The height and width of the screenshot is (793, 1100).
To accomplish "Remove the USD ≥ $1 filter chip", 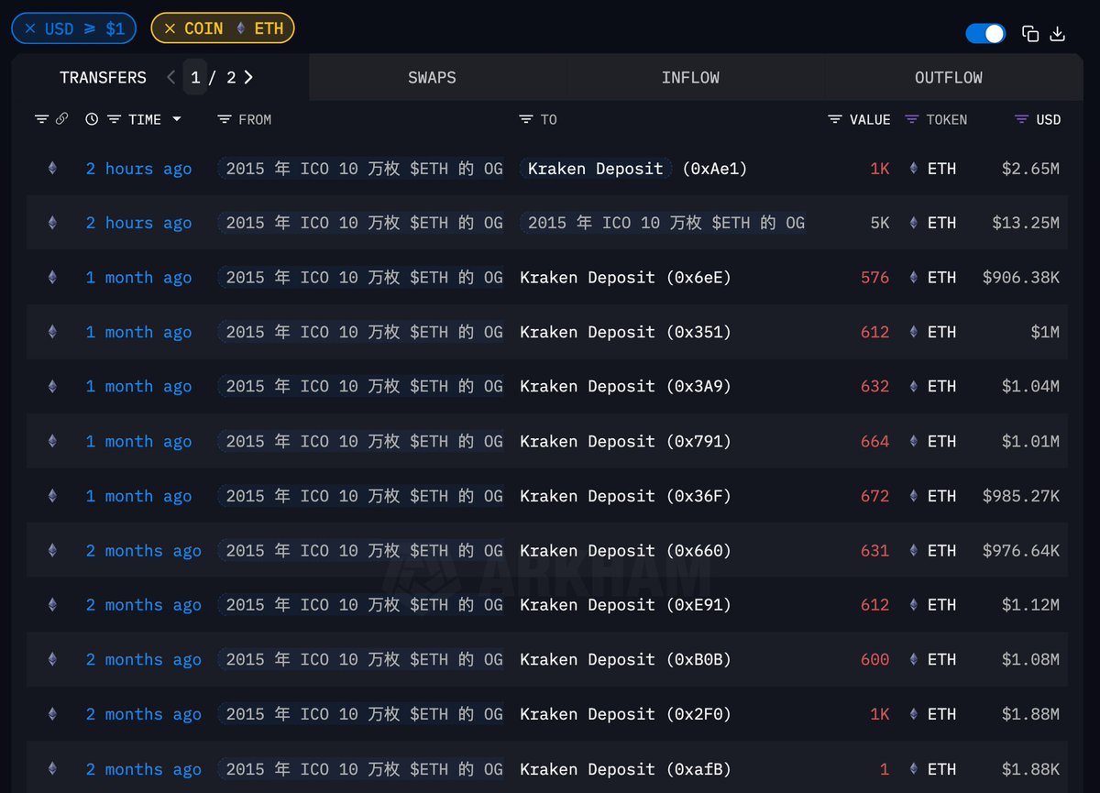I will 30,28.
